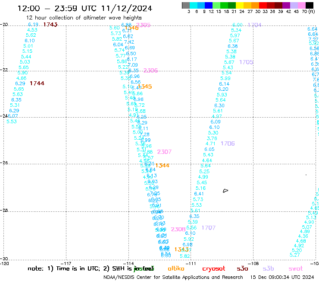Image resolution: width=319 pixels, height=281 pixels.
Task: Click the wave height value 6.19
Action: 33,25
